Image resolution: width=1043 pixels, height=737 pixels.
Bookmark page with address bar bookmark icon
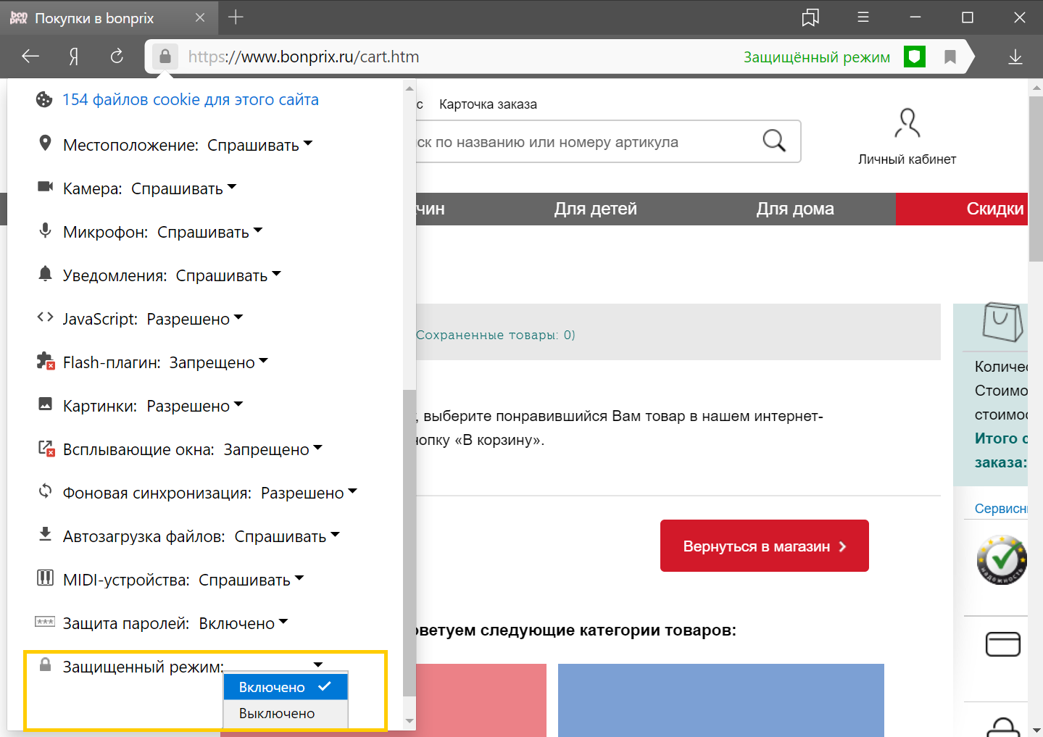point(950,57)
